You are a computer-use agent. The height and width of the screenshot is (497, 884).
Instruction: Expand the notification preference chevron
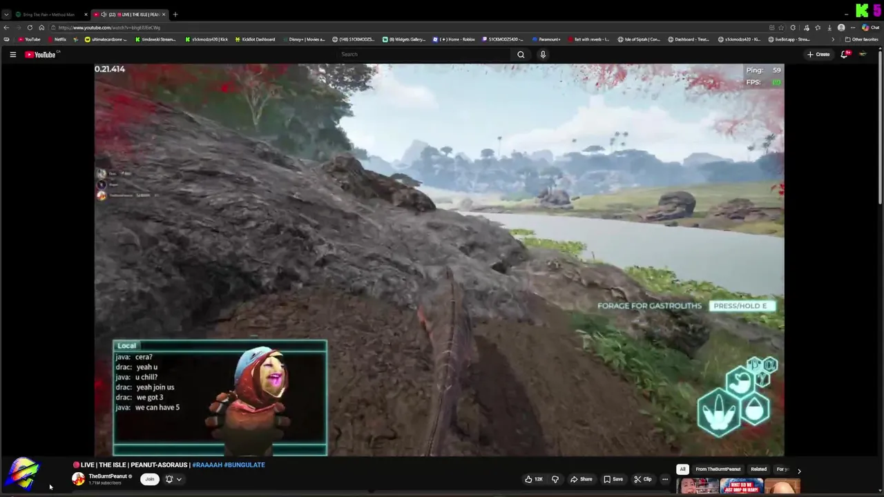pyautogui.click(x=179, y=479)
